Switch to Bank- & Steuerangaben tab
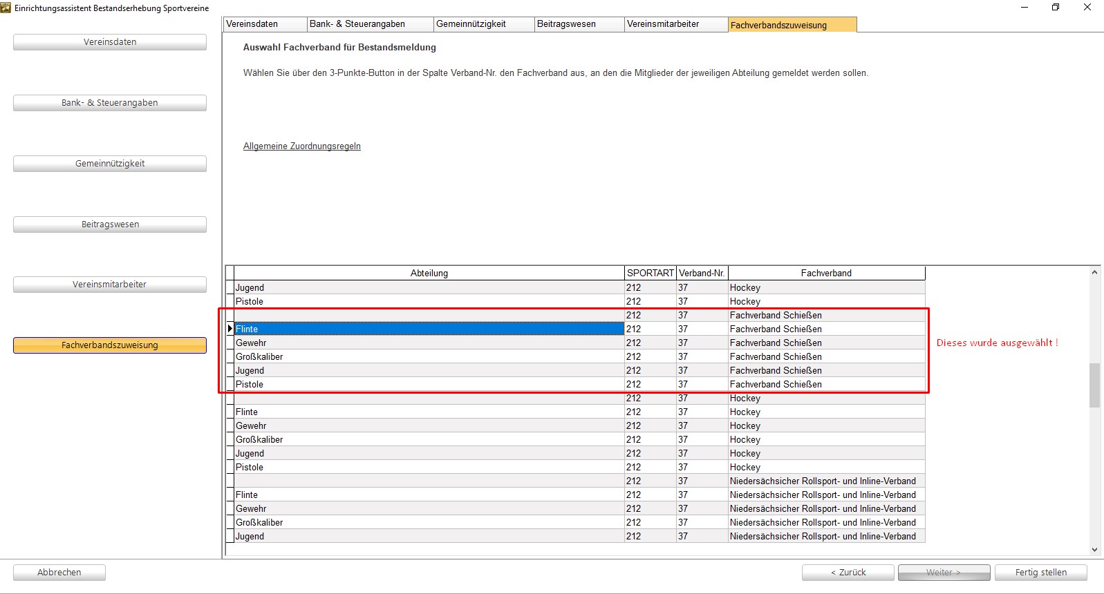Screen dimensions: 1104x594 point(371,24)
